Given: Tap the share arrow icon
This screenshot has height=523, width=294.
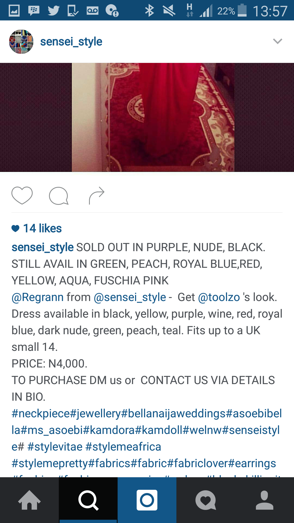Looking at the screenshot, I should click(x=97, y=196).
